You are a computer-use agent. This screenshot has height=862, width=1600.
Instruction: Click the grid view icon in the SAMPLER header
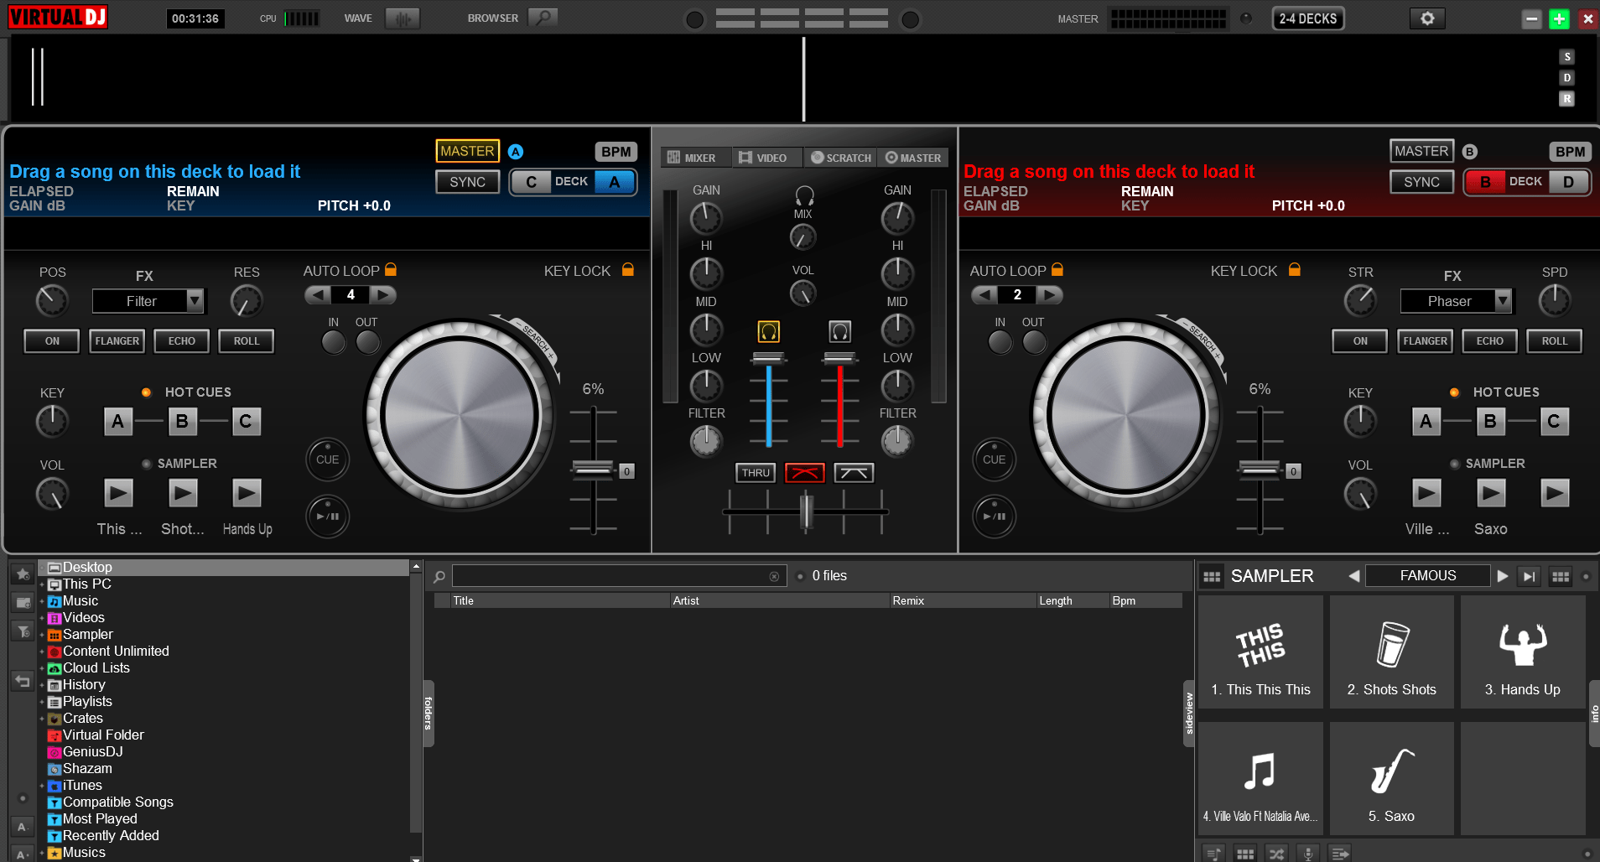1560,576
